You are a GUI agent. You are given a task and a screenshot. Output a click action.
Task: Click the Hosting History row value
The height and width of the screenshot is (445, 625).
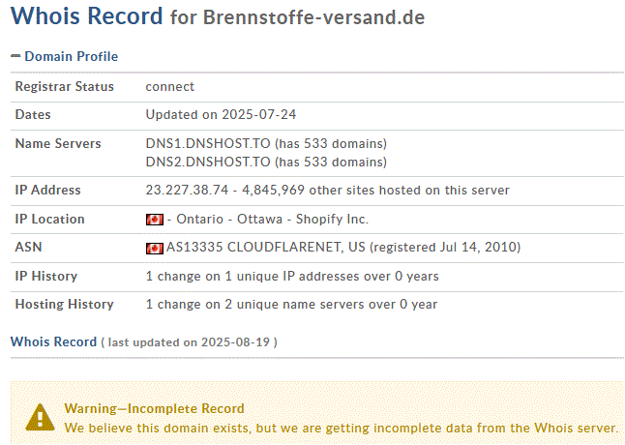[x=291, y=305]
